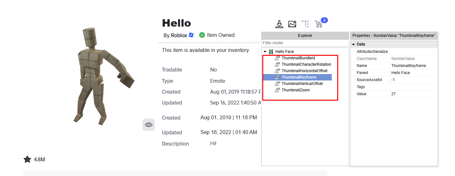Viewport: 455px width, 176px height.
Task: Click the favorites star icon
Action: point(27,159)
